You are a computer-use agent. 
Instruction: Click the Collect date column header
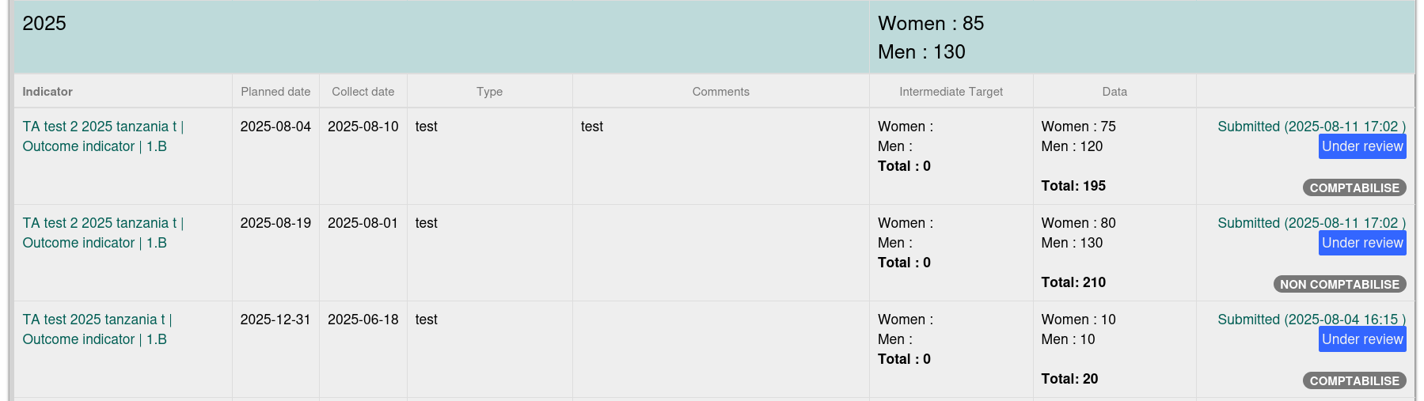(x=363, y=92)
